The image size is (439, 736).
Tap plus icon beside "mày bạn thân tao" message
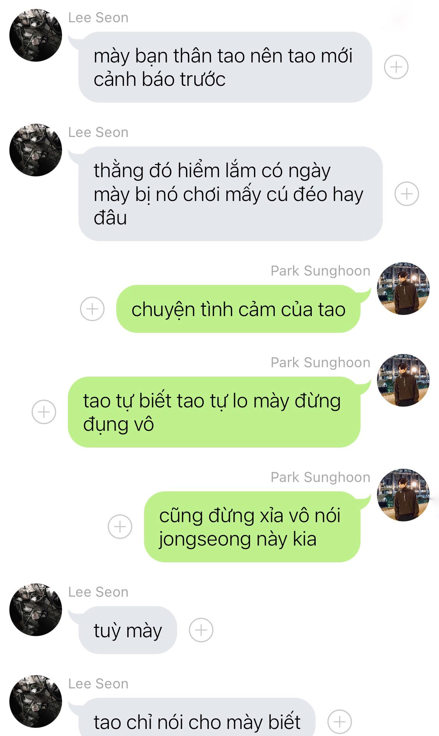pyautogui.click(x=396, y=67)
